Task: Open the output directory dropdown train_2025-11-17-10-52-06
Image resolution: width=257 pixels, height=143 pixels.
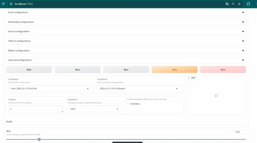Action: (50, 89)
